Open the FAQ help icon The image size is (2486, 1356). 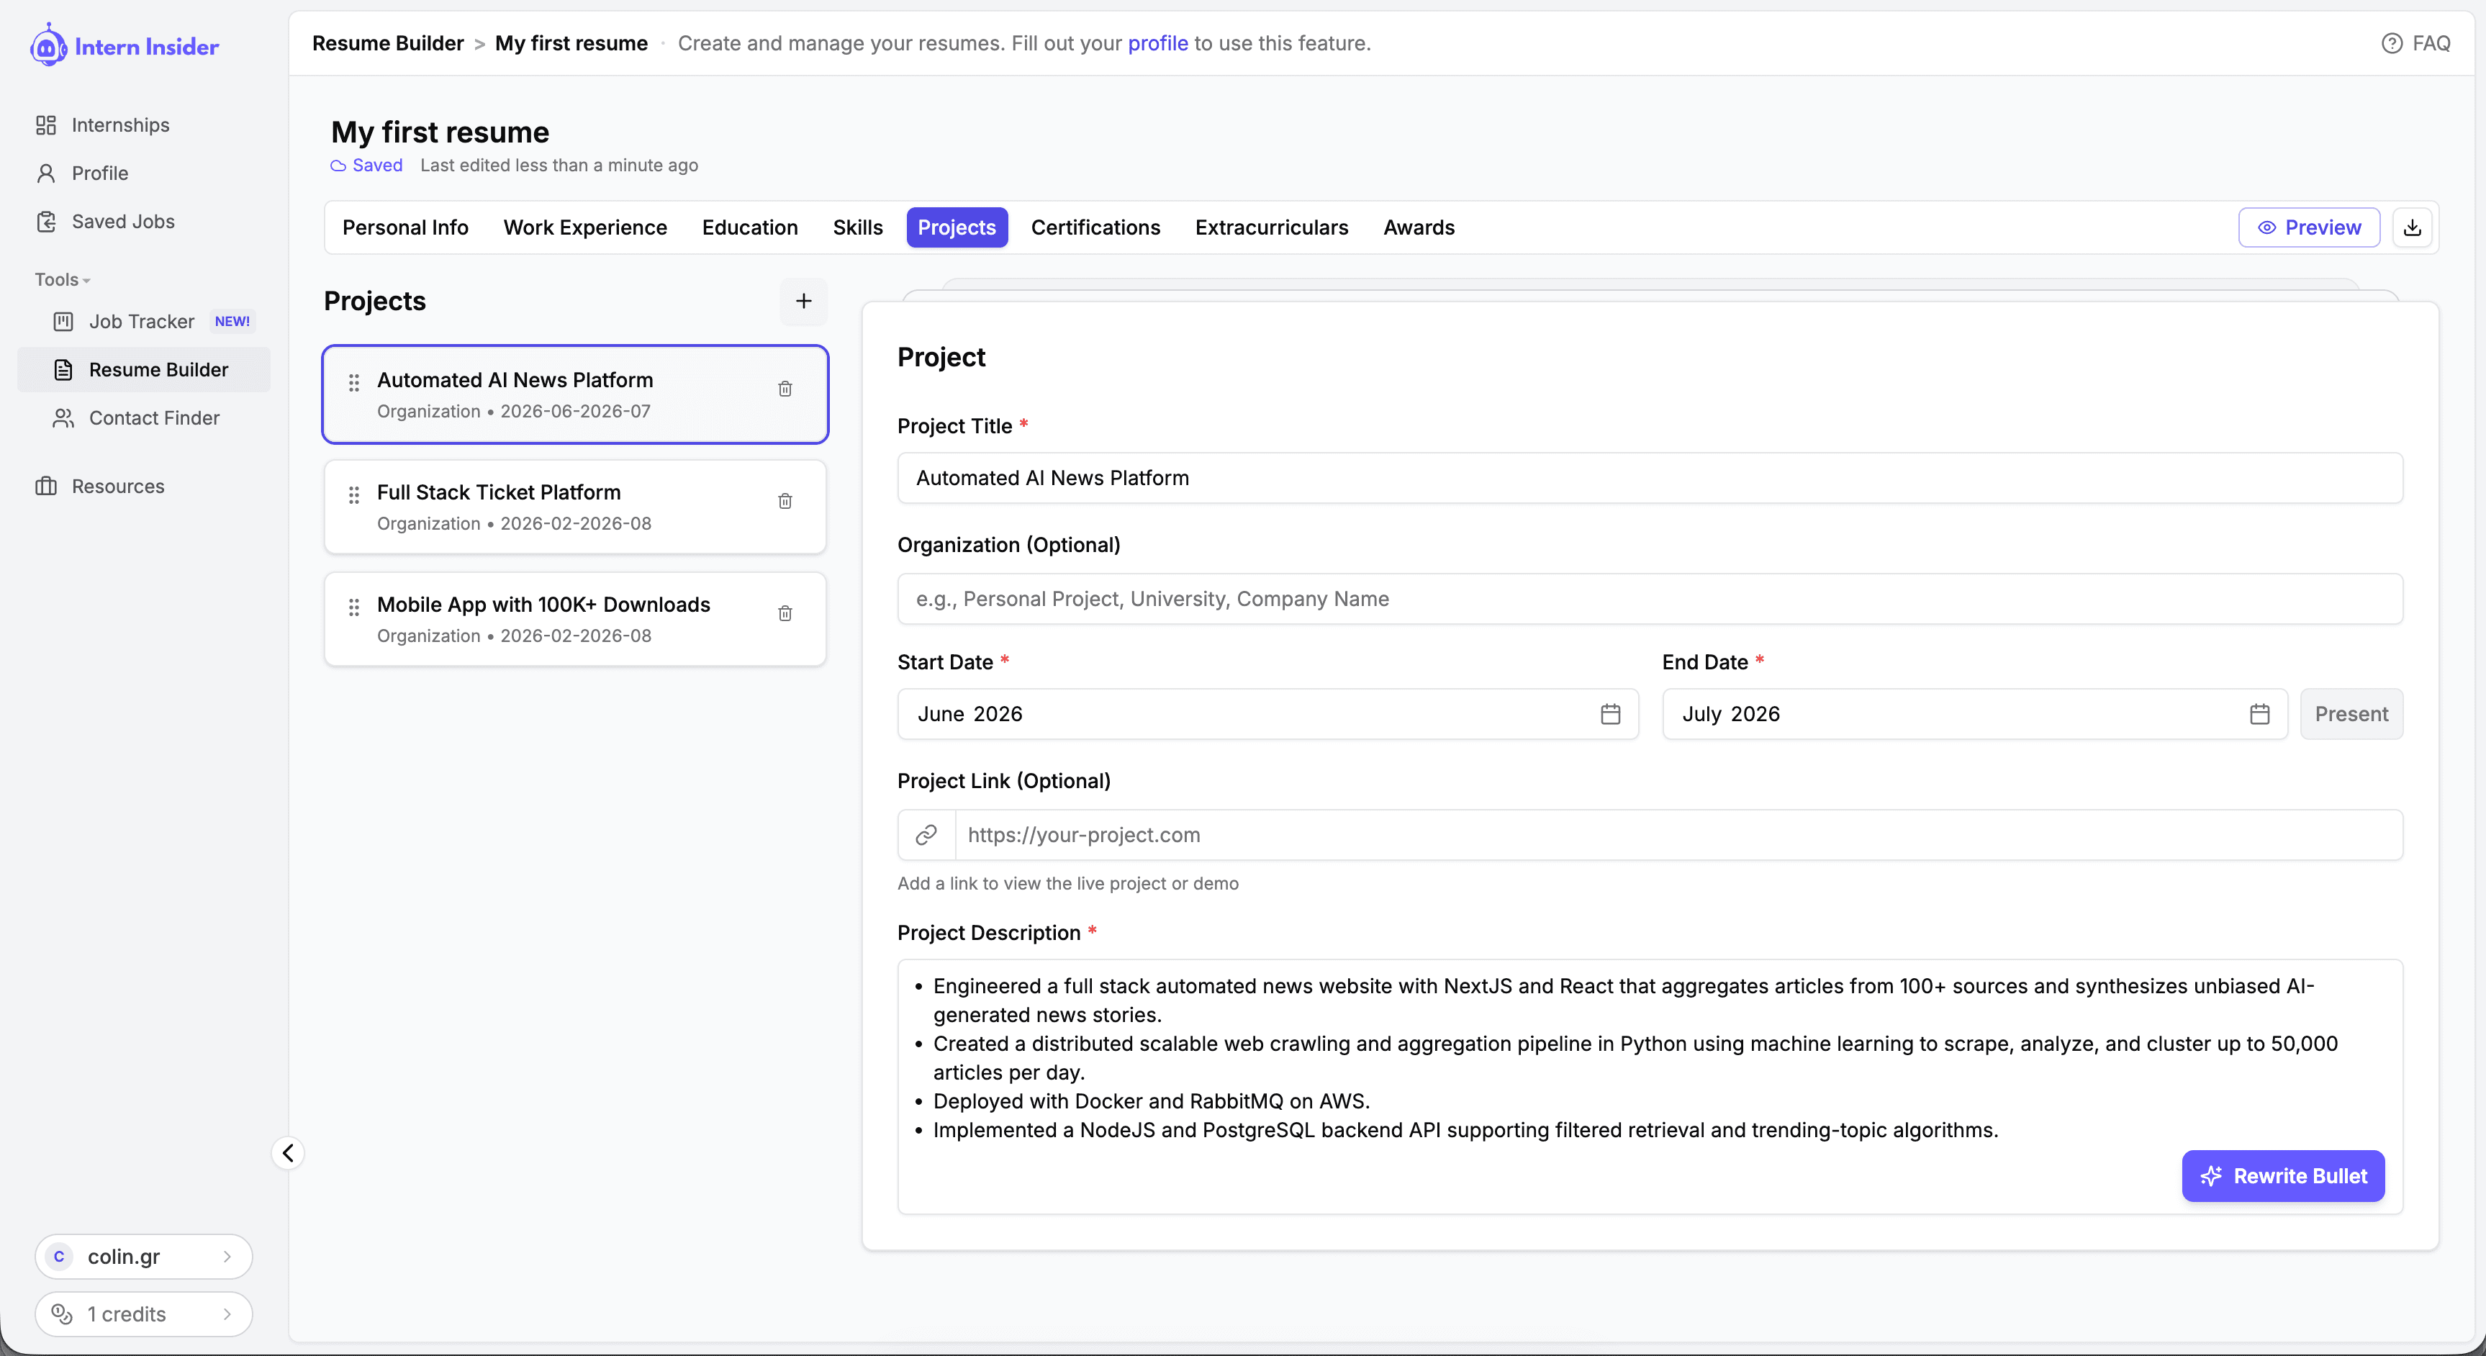pos(2392,43)
